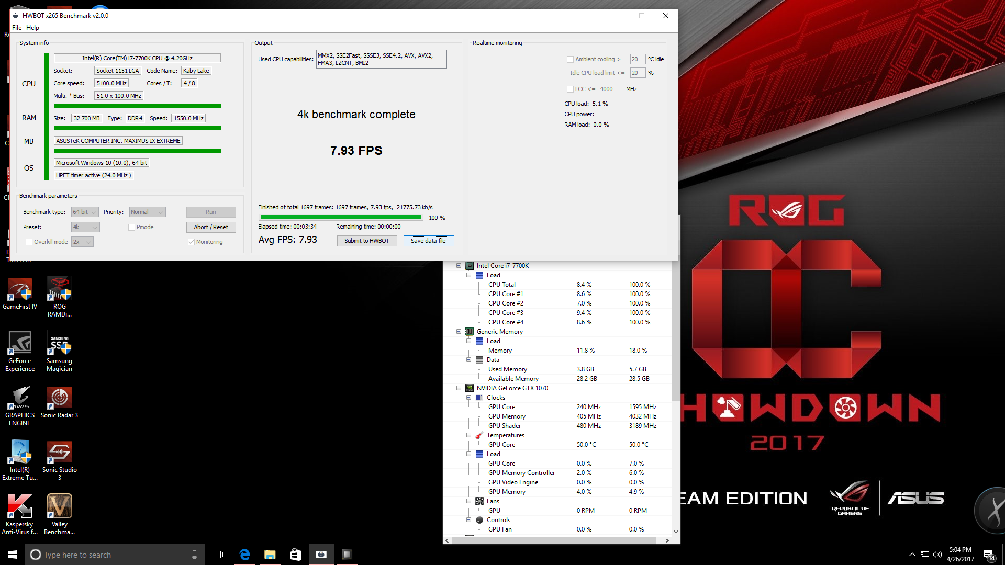
Task: Open the Windows Store taskbar icon
Action: [x=295, y=555]
